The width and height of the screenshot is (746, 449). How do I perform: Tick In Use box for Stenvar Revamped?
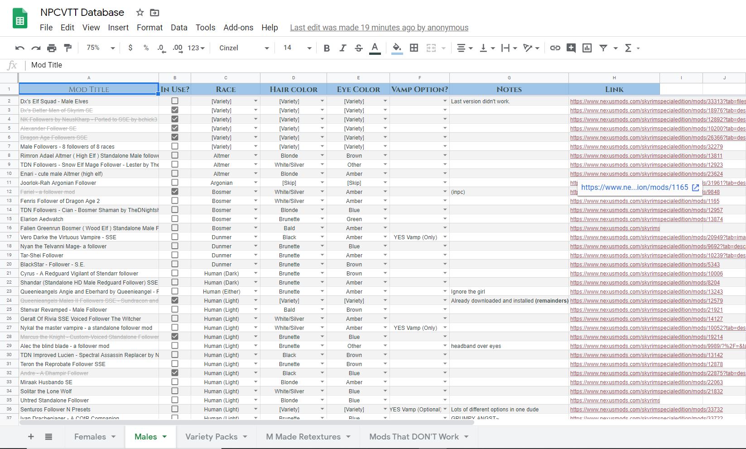point(175,309)
